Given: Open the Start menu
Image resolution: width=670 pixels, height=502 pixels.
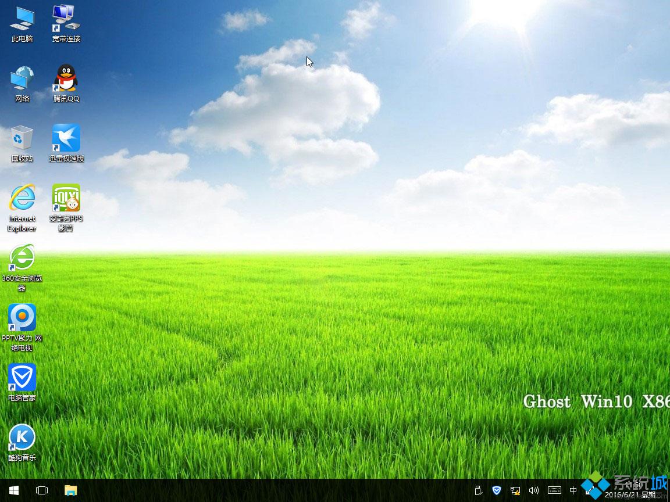Looking at the screenshot, I should 13,490.
